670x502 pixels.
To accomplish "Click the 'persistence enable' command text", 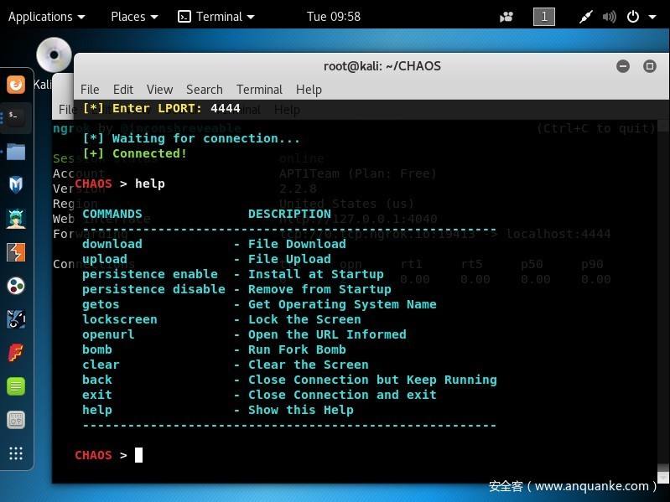I will tap(150, 274).
